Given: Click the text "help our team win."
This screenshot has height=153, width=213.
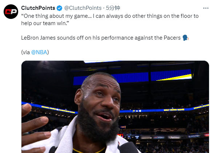Looking at the screenshot, I should (45, 23).
